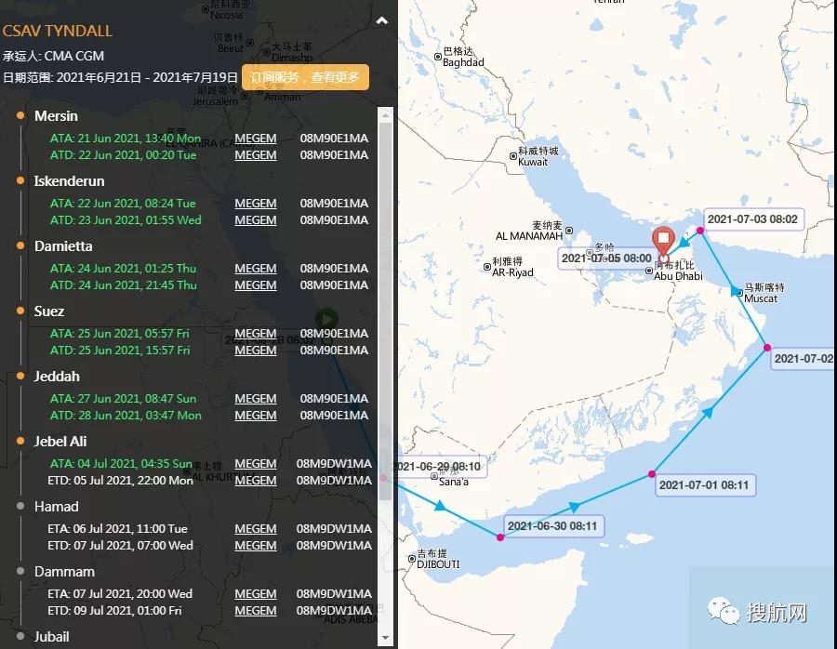Open the MEGEM link for Suez ATA

point(255,334)
